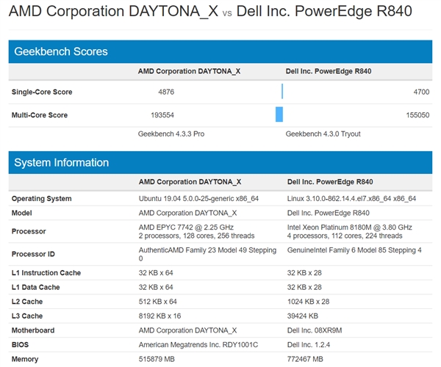441x367 pixels.
Task: Click 32 KB x 28 in L1 Instruction Cache row
Action: pyautogui.click(x=304, y=273)
